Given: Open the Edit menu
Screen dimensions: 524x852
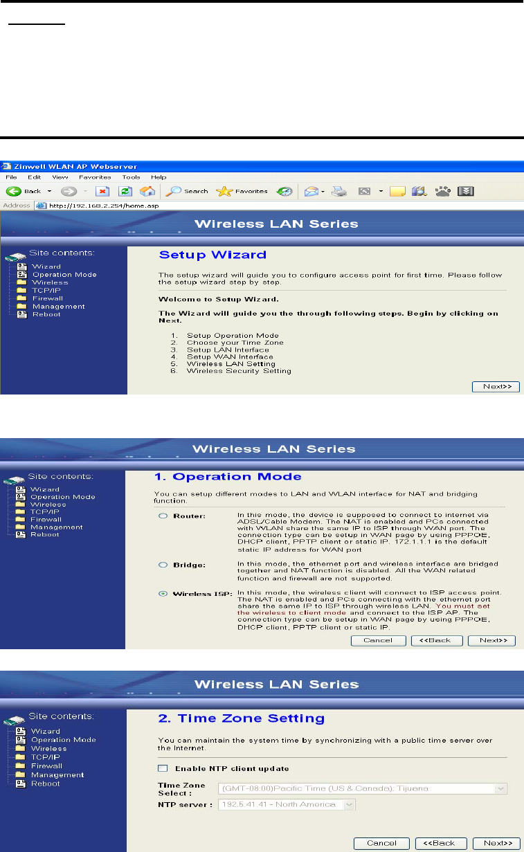Looking at the screenshot, I should click(33, 177).
